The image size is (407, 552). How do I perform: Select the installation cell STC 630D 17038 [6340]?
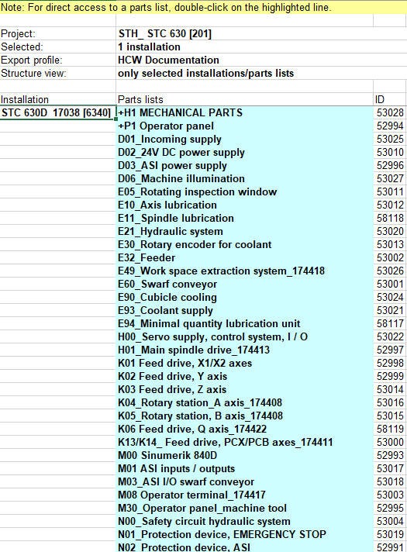[57, 112]
